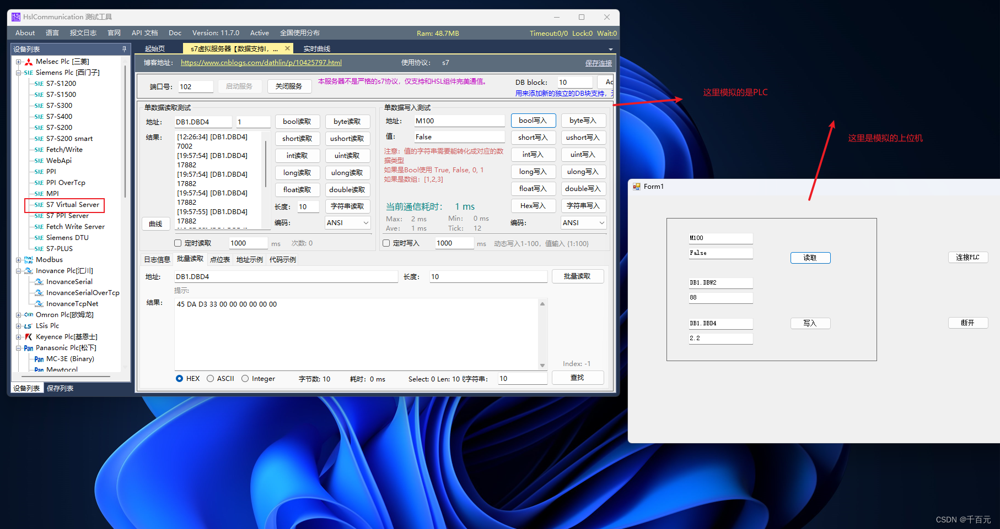The image size is (1000, 529).
Task: Enable the 定时写入 checkbox
Action: (386, 243)
